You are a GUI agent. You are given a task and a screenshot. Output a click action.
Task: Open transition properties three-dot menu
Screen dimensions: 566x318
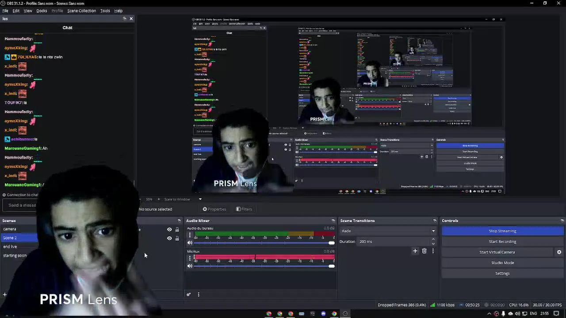(433, 251)
